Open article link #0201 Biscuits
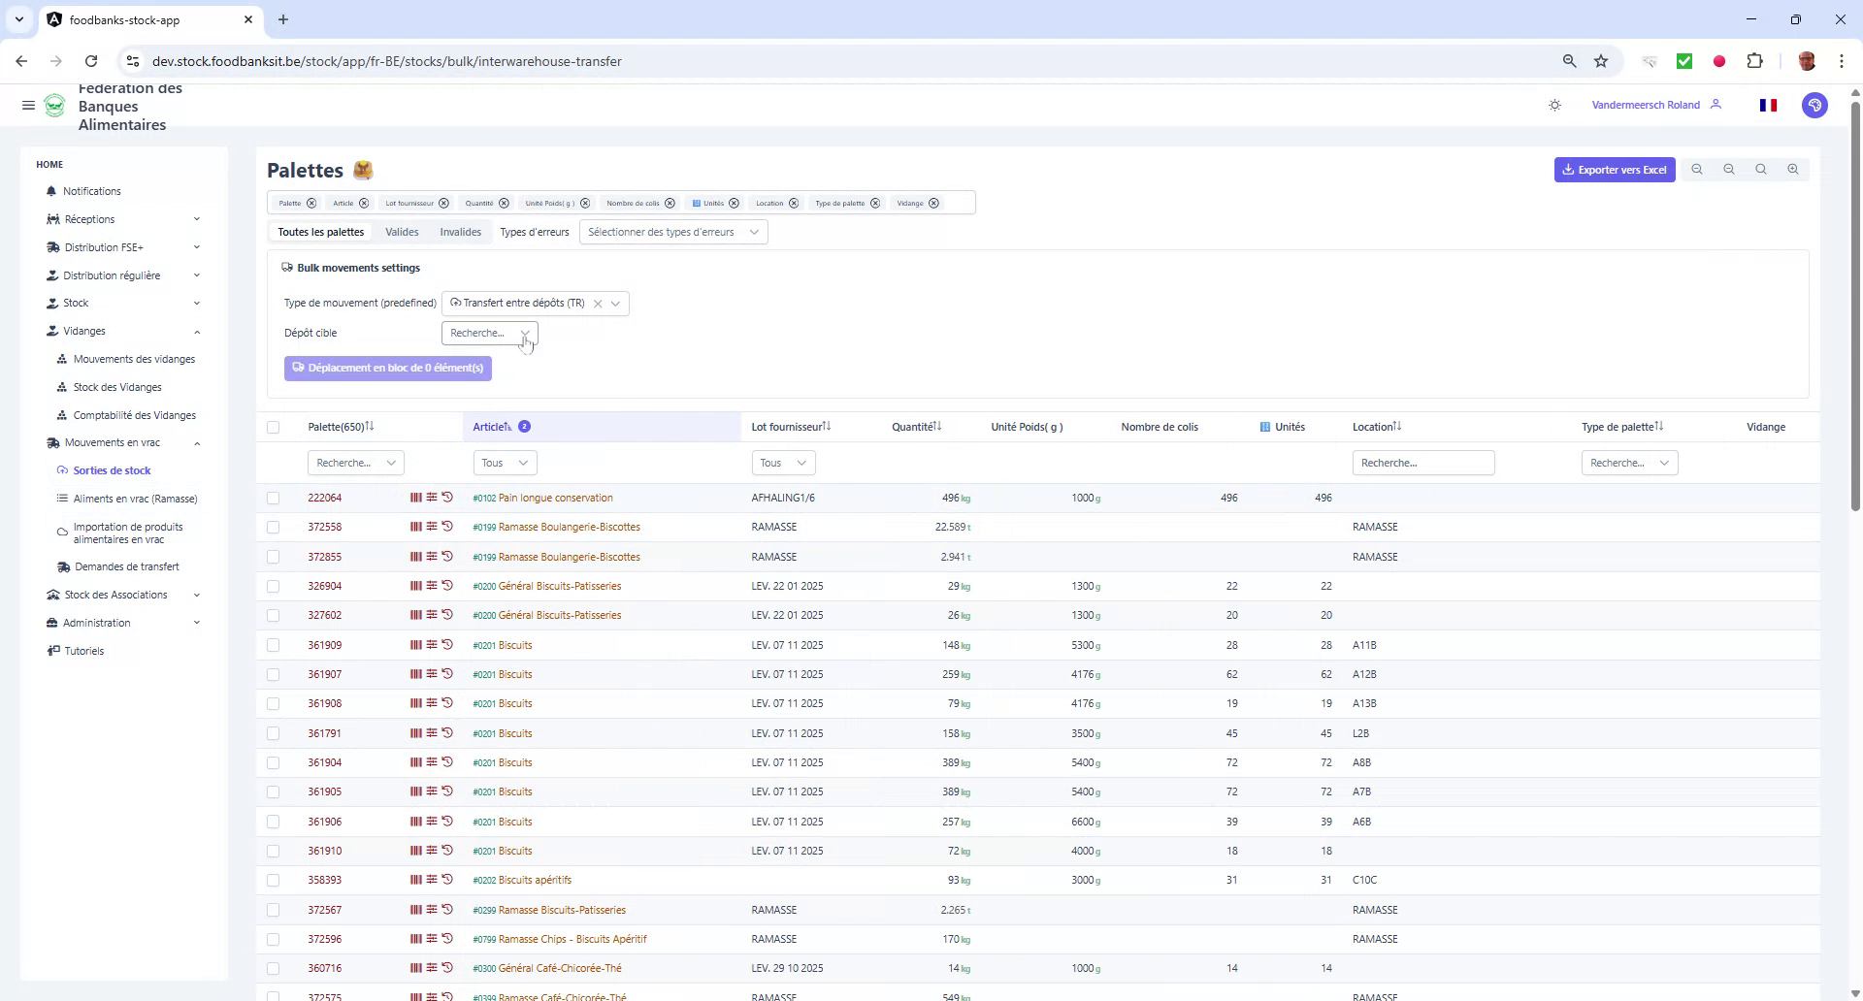This screenshot has height=1001, width=1863. tap(502, 645)
